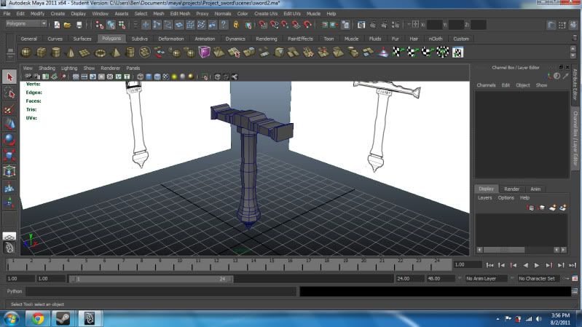The height and width of the screenshot is (327, 582).
Task: Click the range slider bar
Action: pyautogui.click(x=152, y=278)
